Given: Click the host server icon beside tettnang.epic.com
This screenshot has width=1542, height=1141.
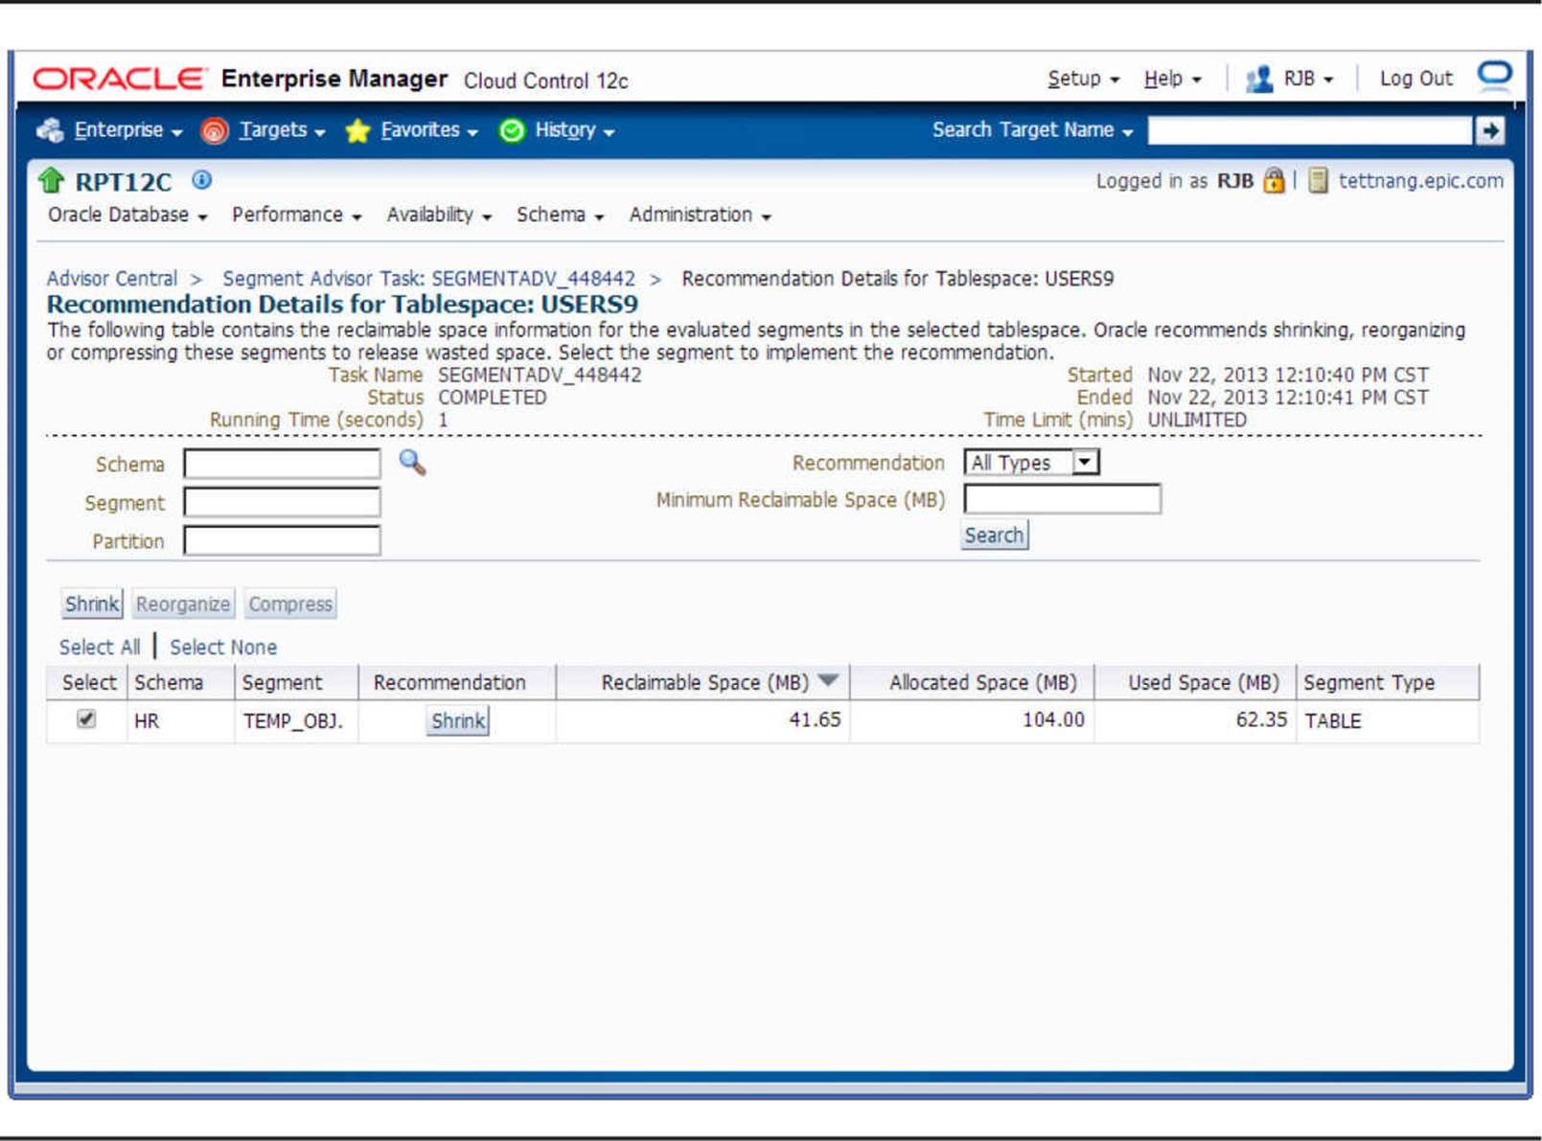Looking at the screenshot, I should (1319, 180).
